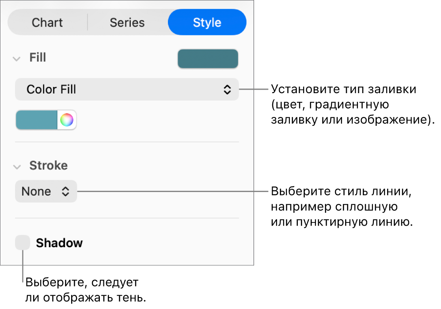Click the separator line above the Shadow checkbox
441x309 pixels.
pos(127,218)
